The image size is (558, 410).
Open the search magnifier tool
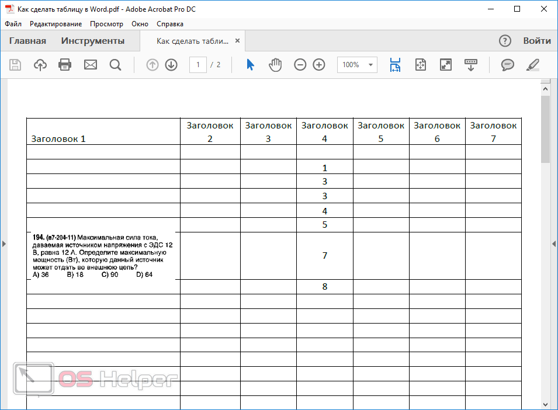(x=115, y=65)
